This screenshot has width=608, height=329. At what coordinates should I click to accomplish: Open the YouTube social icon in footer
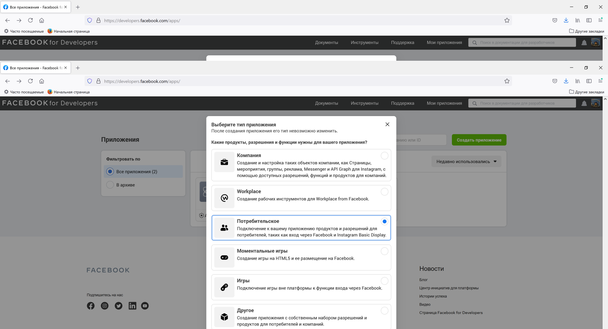[145, 306]
